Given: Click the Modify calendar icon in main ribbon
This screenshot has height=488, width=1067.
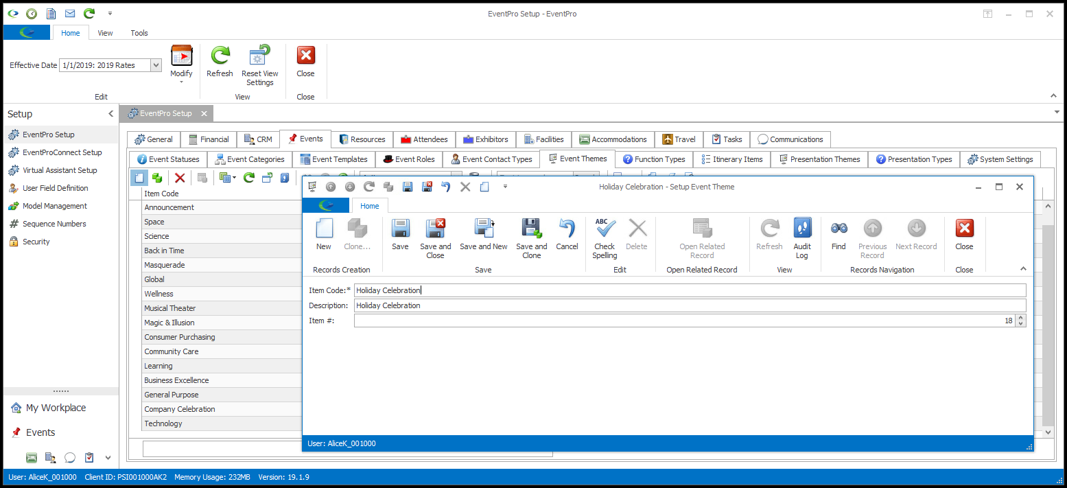Looking at the screenshot, I should tap(181, 56).
